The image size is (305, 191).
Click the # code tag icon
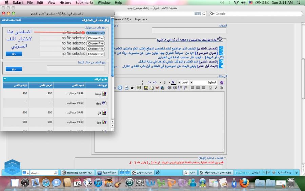click(132, 88)
